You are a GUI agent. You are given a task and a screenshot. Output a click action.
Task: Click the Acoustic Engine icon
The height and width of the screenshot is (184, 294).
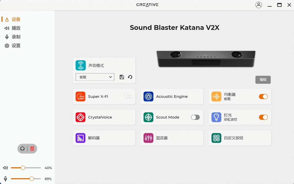point(148,97)
